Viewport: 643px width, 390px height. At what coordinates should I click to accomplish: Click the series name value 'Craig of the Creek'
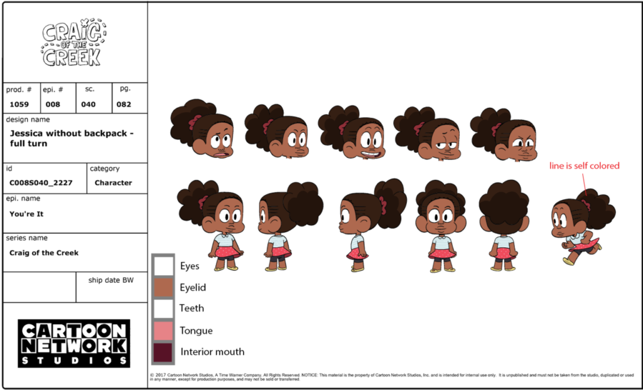(44, 253)
